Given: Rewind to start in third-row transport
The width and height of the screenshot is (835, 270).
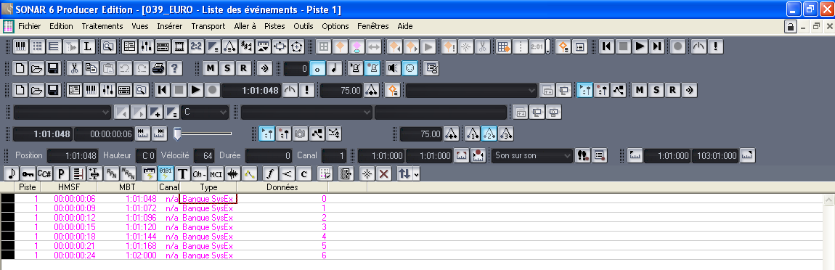Looking at the screenshot, I should coord(162,90).
